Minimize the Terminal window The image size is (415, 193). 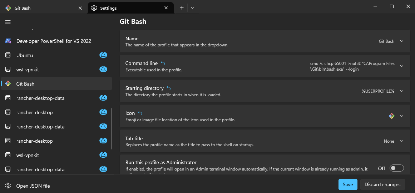(x=376, y=7)
